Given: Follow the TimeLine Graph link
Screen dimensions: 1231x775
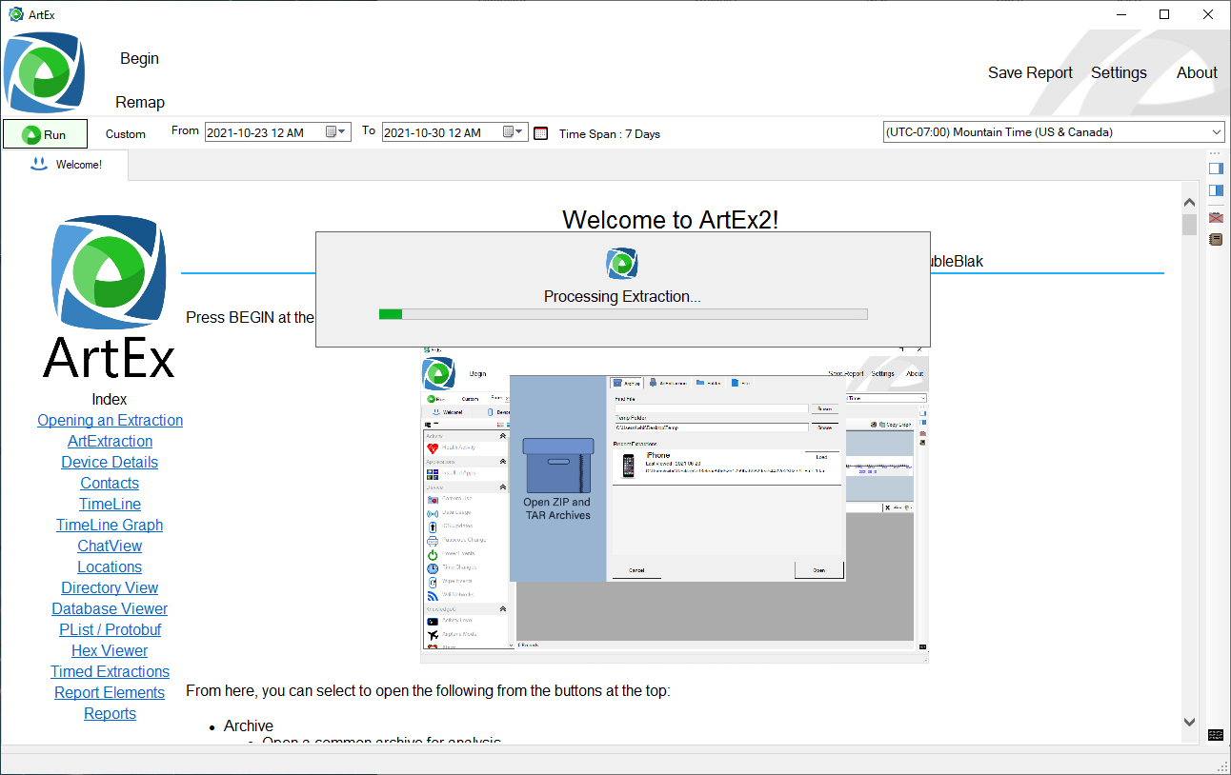Looking at the screenshot, I should click(x=110, y=526).
